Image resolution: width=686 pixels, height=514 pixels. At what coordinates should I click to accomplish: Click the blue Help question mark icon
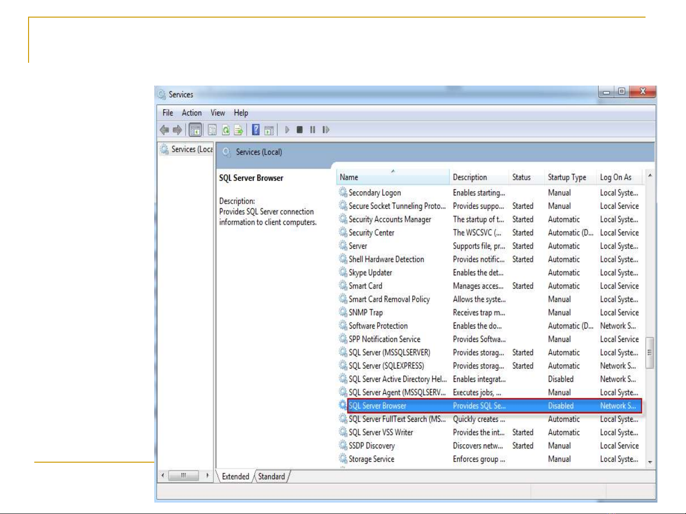click(256, 130)
